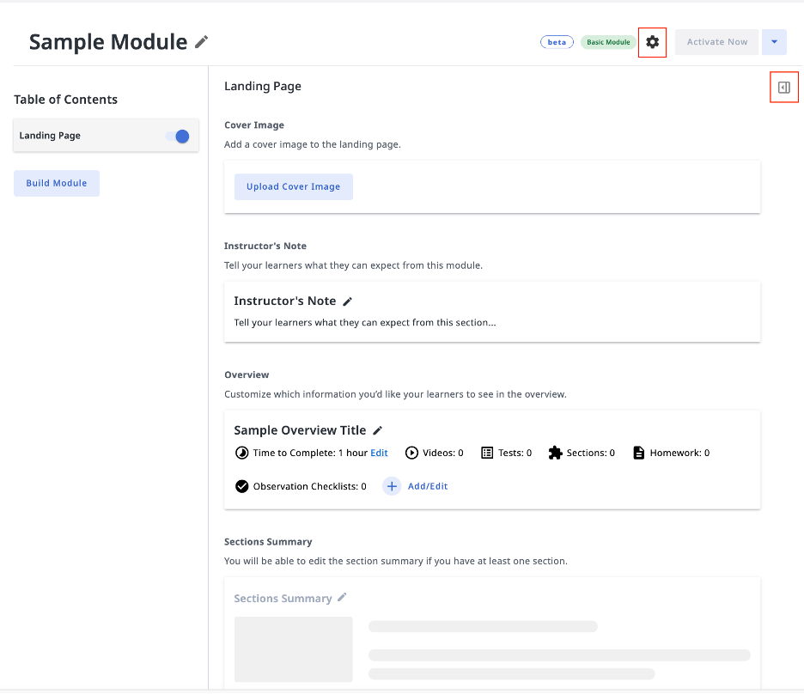
Task: Click the Edit link for time
Action: (379, 453)
